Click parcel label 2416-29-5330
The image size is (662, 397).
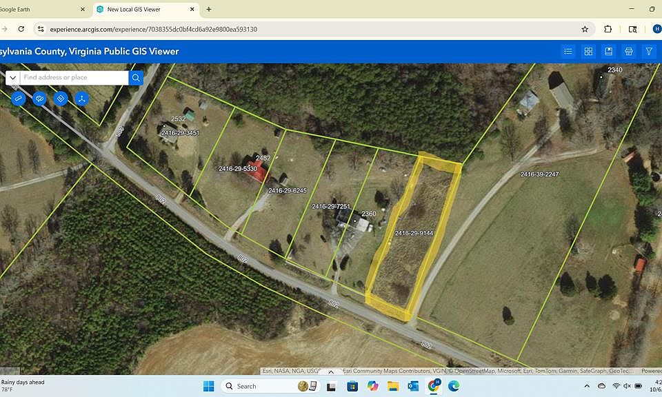pyautogui.click(x=238, y=169)
